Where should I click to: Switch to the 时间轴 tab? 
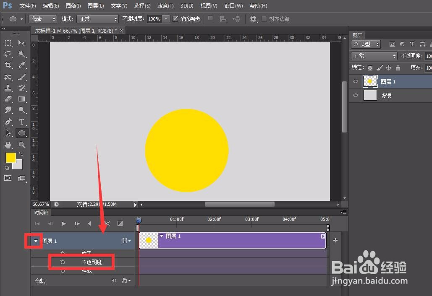click(x=41, y=213)
